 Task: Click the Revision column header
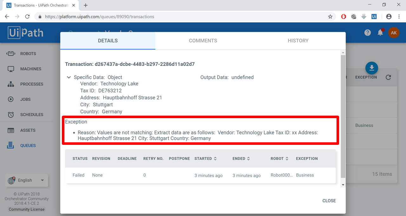[x=101, y=159]
